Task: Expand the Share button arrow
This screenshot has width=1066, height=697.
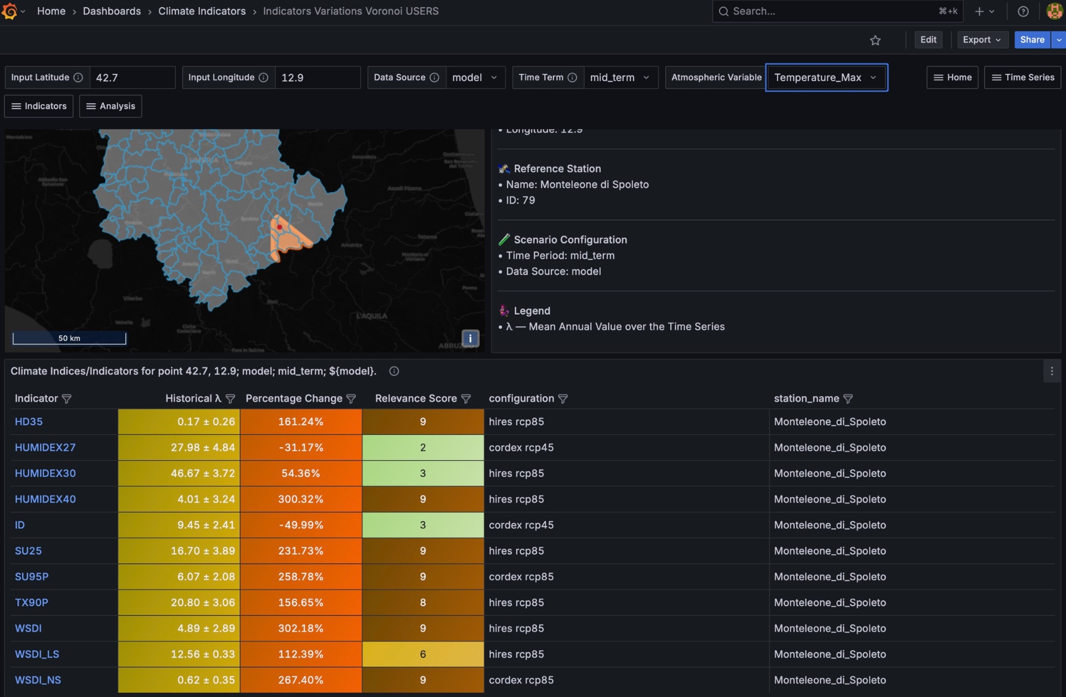Action: pyautogui.click(x=1059, y=40)
